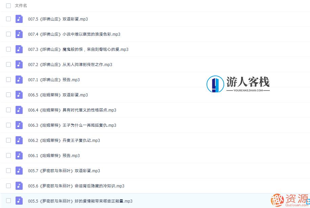Check the checkbox for 006.3《哈姆莱特》王子为什么一再拖延复仇.mp3

tap(8, 125)
